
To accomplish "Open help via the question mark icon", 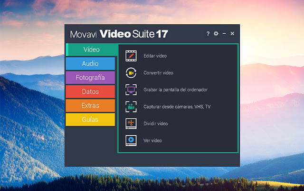I will pos(208,34).
